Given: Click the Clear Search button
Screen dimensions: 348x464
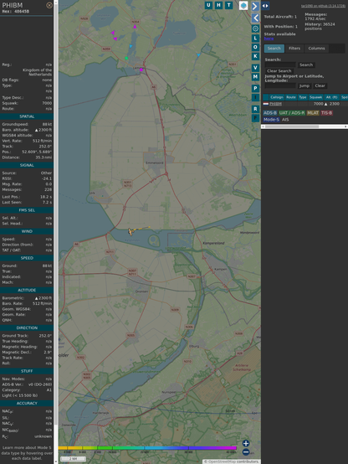Looking at the screenshot, I should (x=279, y=71).
